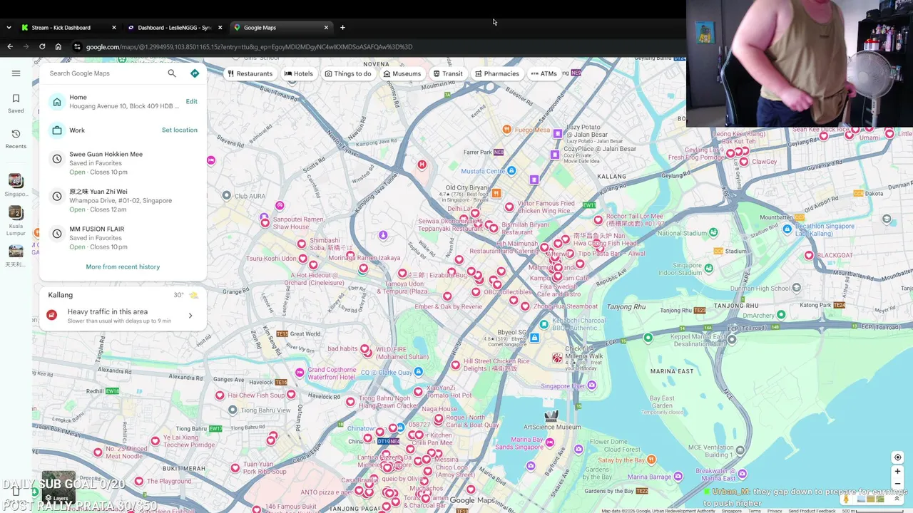
Task: Select the Singapore Flyer map marker
Action: (591, 385)
